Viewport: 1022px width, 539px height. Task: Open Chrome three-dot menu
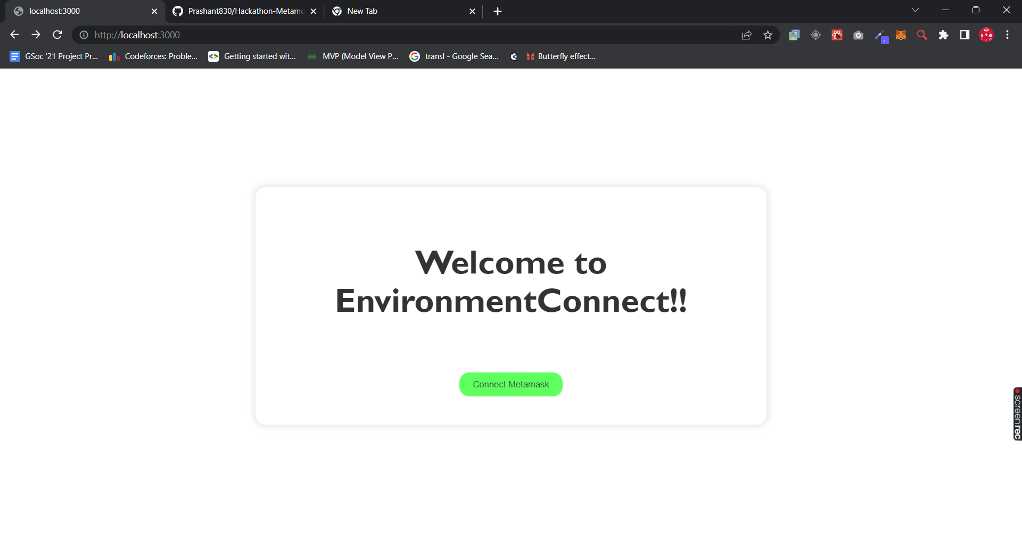tap(1007, 35)
